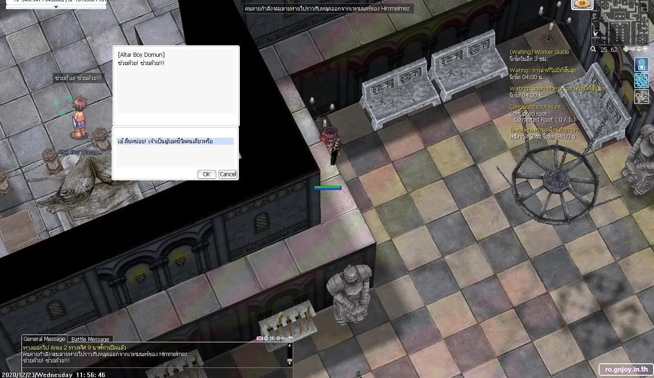Open the General Message chat tab
Image resolution: width=654 pixels, height=378 pixels.
click(x=44, y=339)
